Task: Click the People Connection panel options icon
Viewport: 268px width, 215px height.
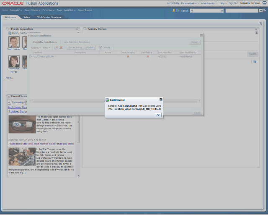Action: click(x=77, y=29)
